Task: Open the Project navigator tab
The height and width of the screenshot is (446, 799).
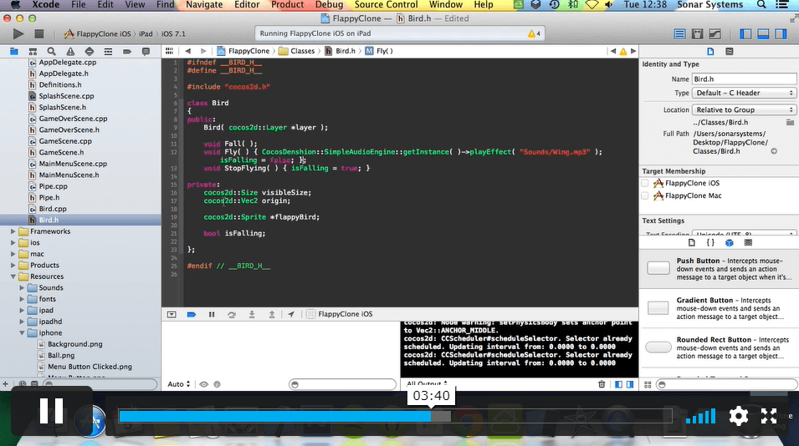Action: [x=13, y=51]
